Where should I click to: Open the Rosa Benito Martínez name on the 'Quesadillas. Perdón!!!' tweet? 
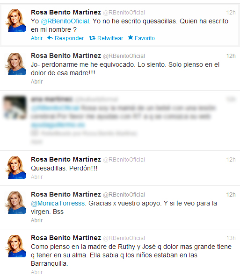tap(66, 159)
